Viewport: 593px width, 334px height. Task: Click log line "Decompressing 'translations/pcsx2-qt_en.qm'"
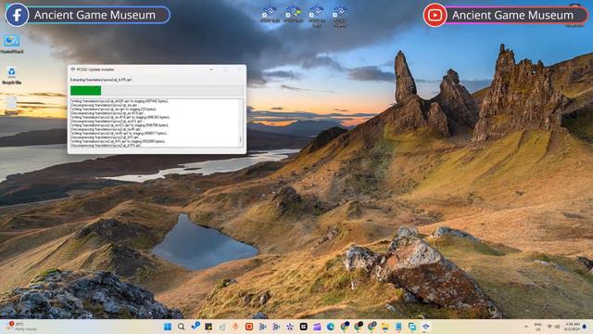105,105
